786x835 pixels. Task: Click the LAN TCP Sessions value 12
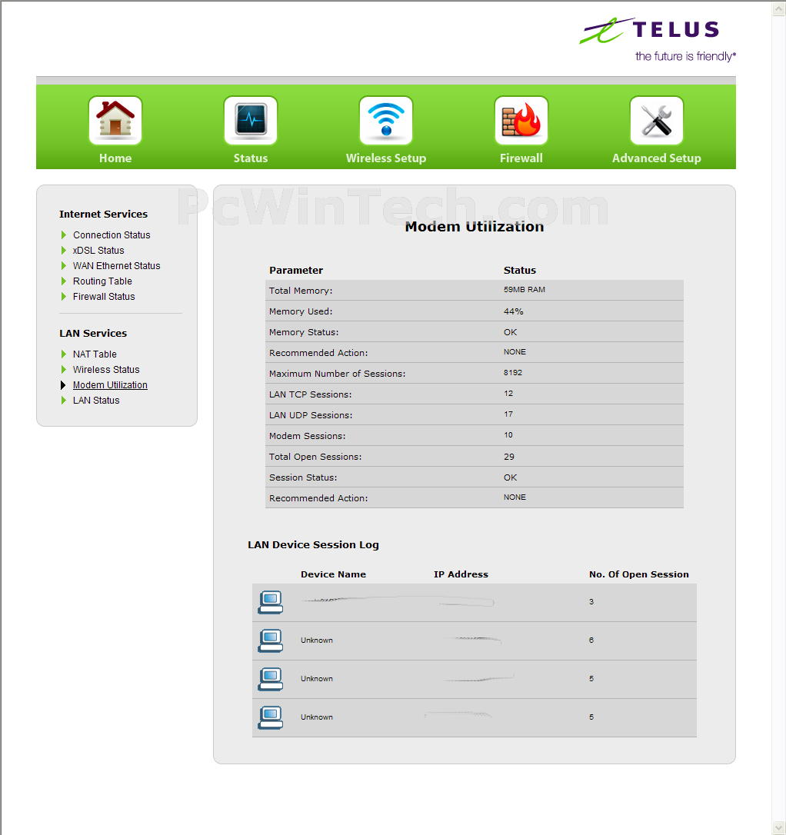point(508,394)
